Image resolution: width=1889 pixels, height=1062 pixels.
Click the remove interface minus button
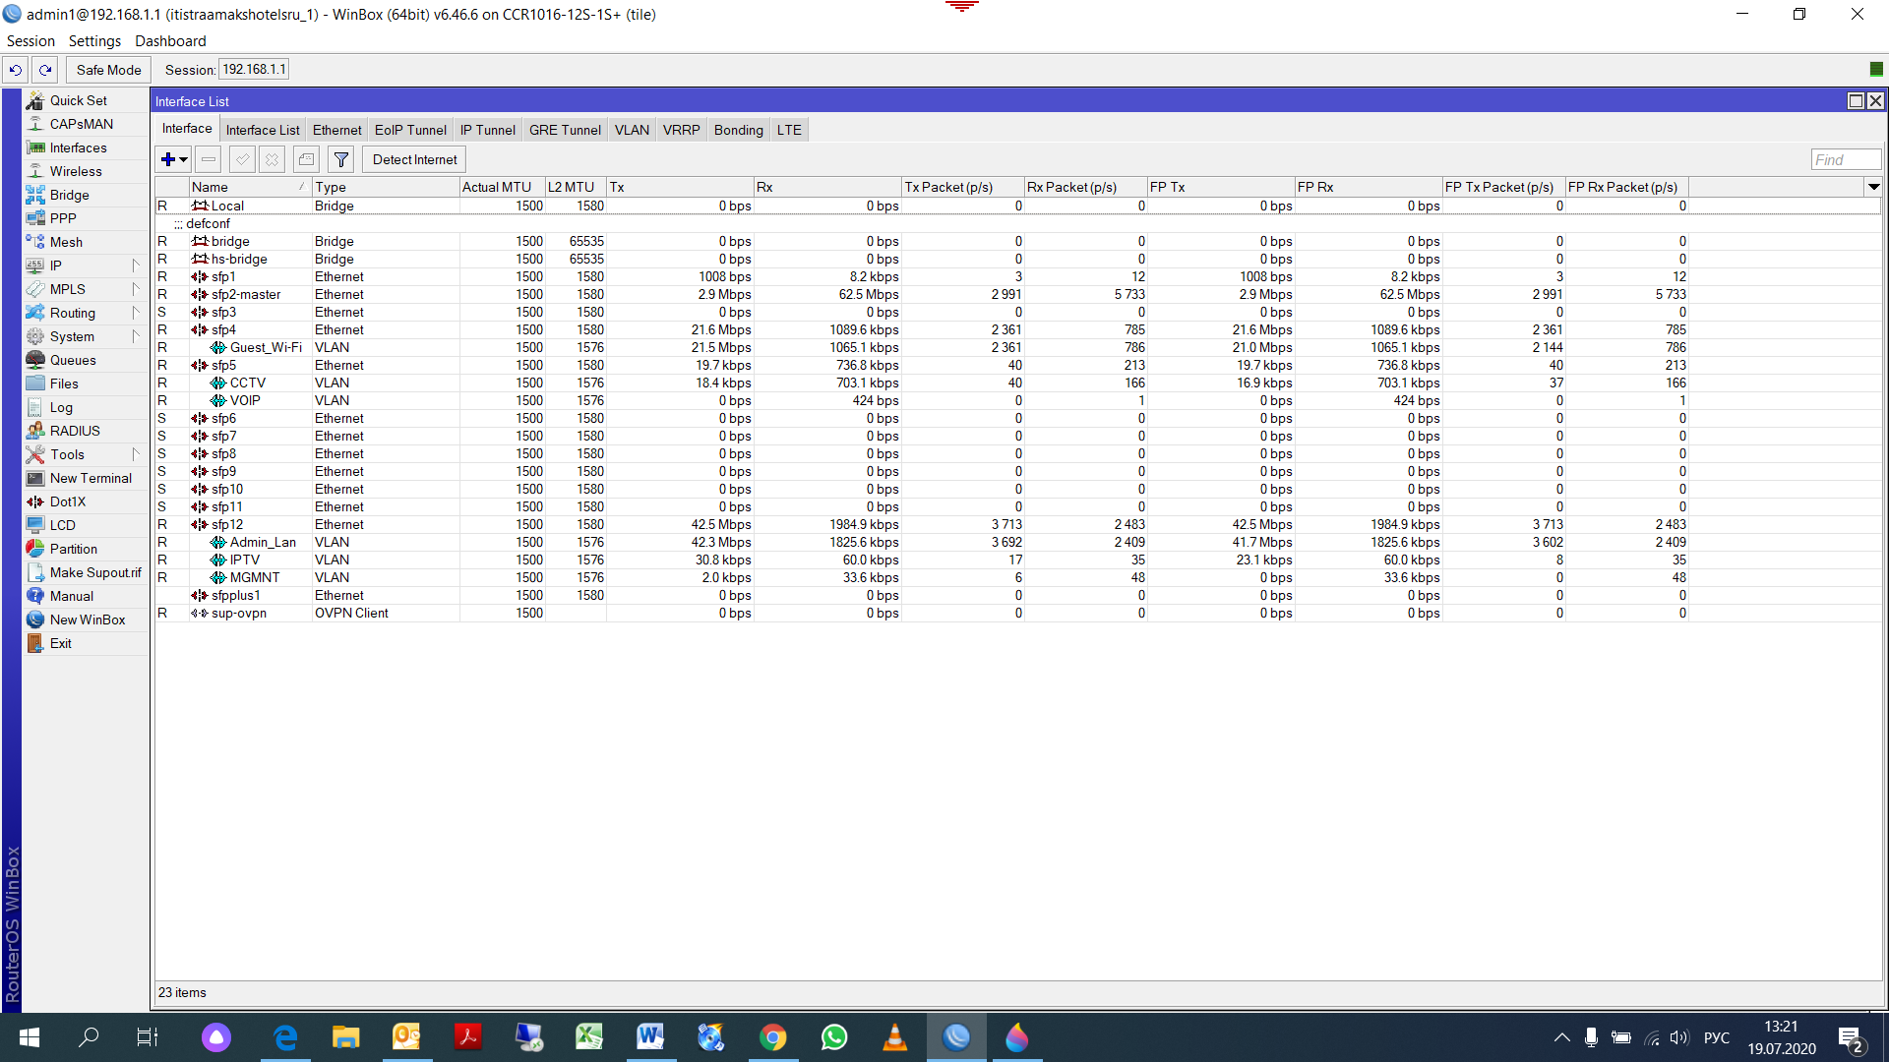(x=209, y=159)
